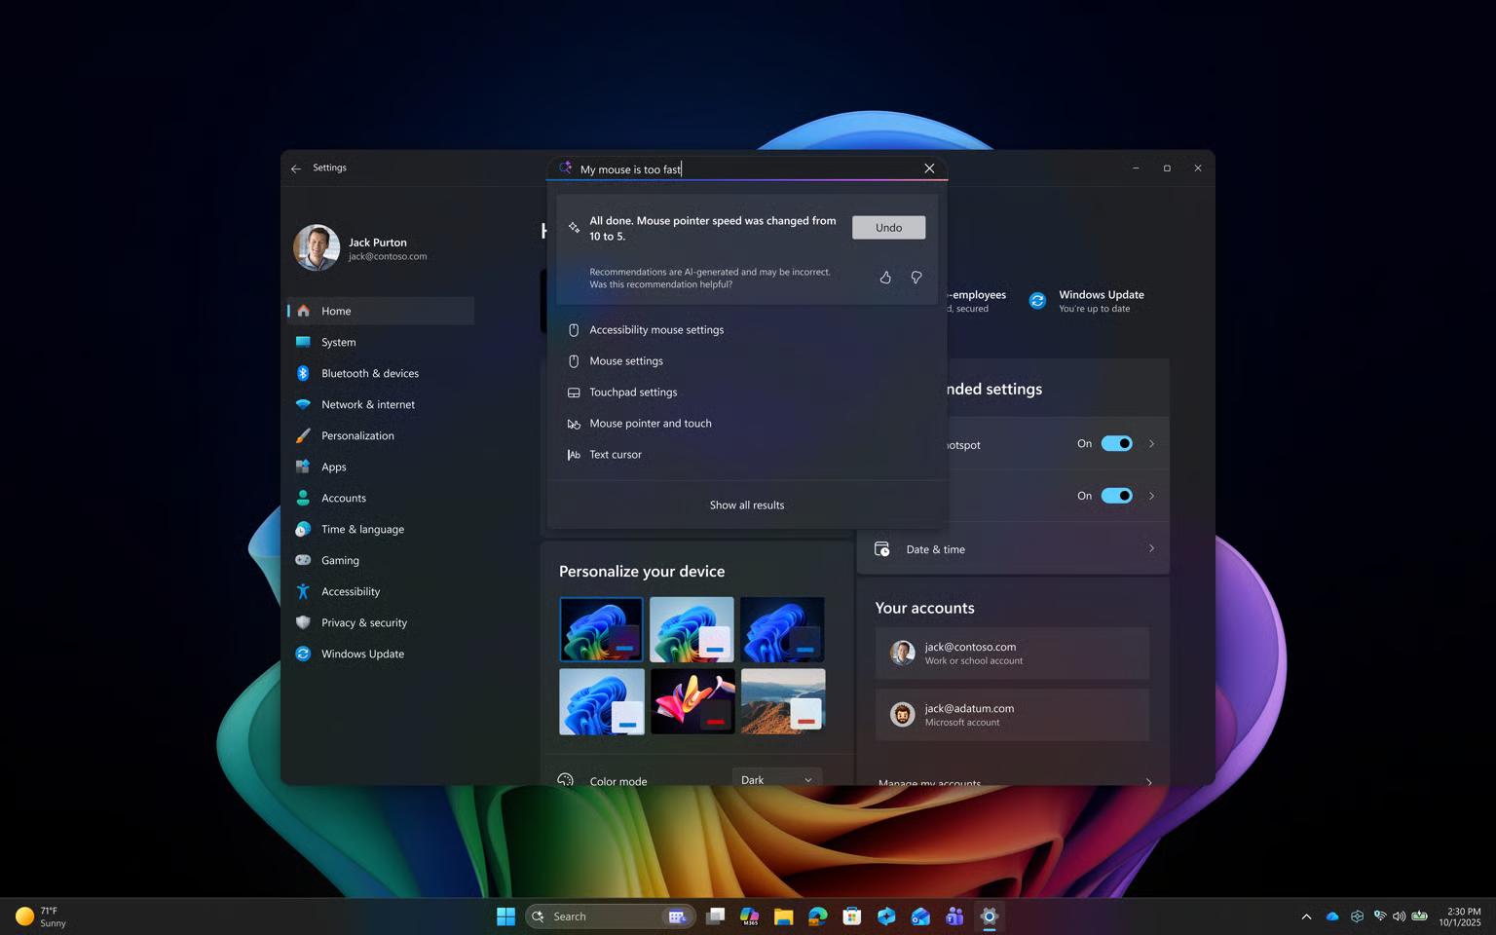Open Mouse settings search result

[x=747, y=361]
